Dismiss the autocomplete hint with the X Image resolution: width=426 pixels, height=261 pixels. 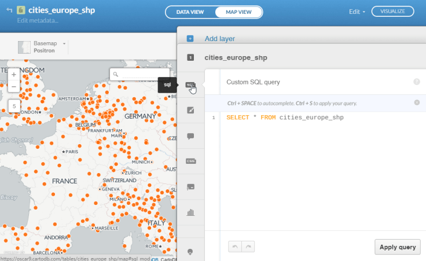coord(417,102)
